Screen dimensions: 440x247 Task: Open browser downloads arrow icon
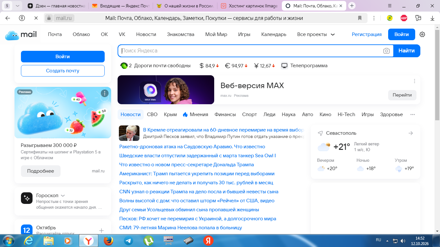pyautogui.click(x=433, y=18)
